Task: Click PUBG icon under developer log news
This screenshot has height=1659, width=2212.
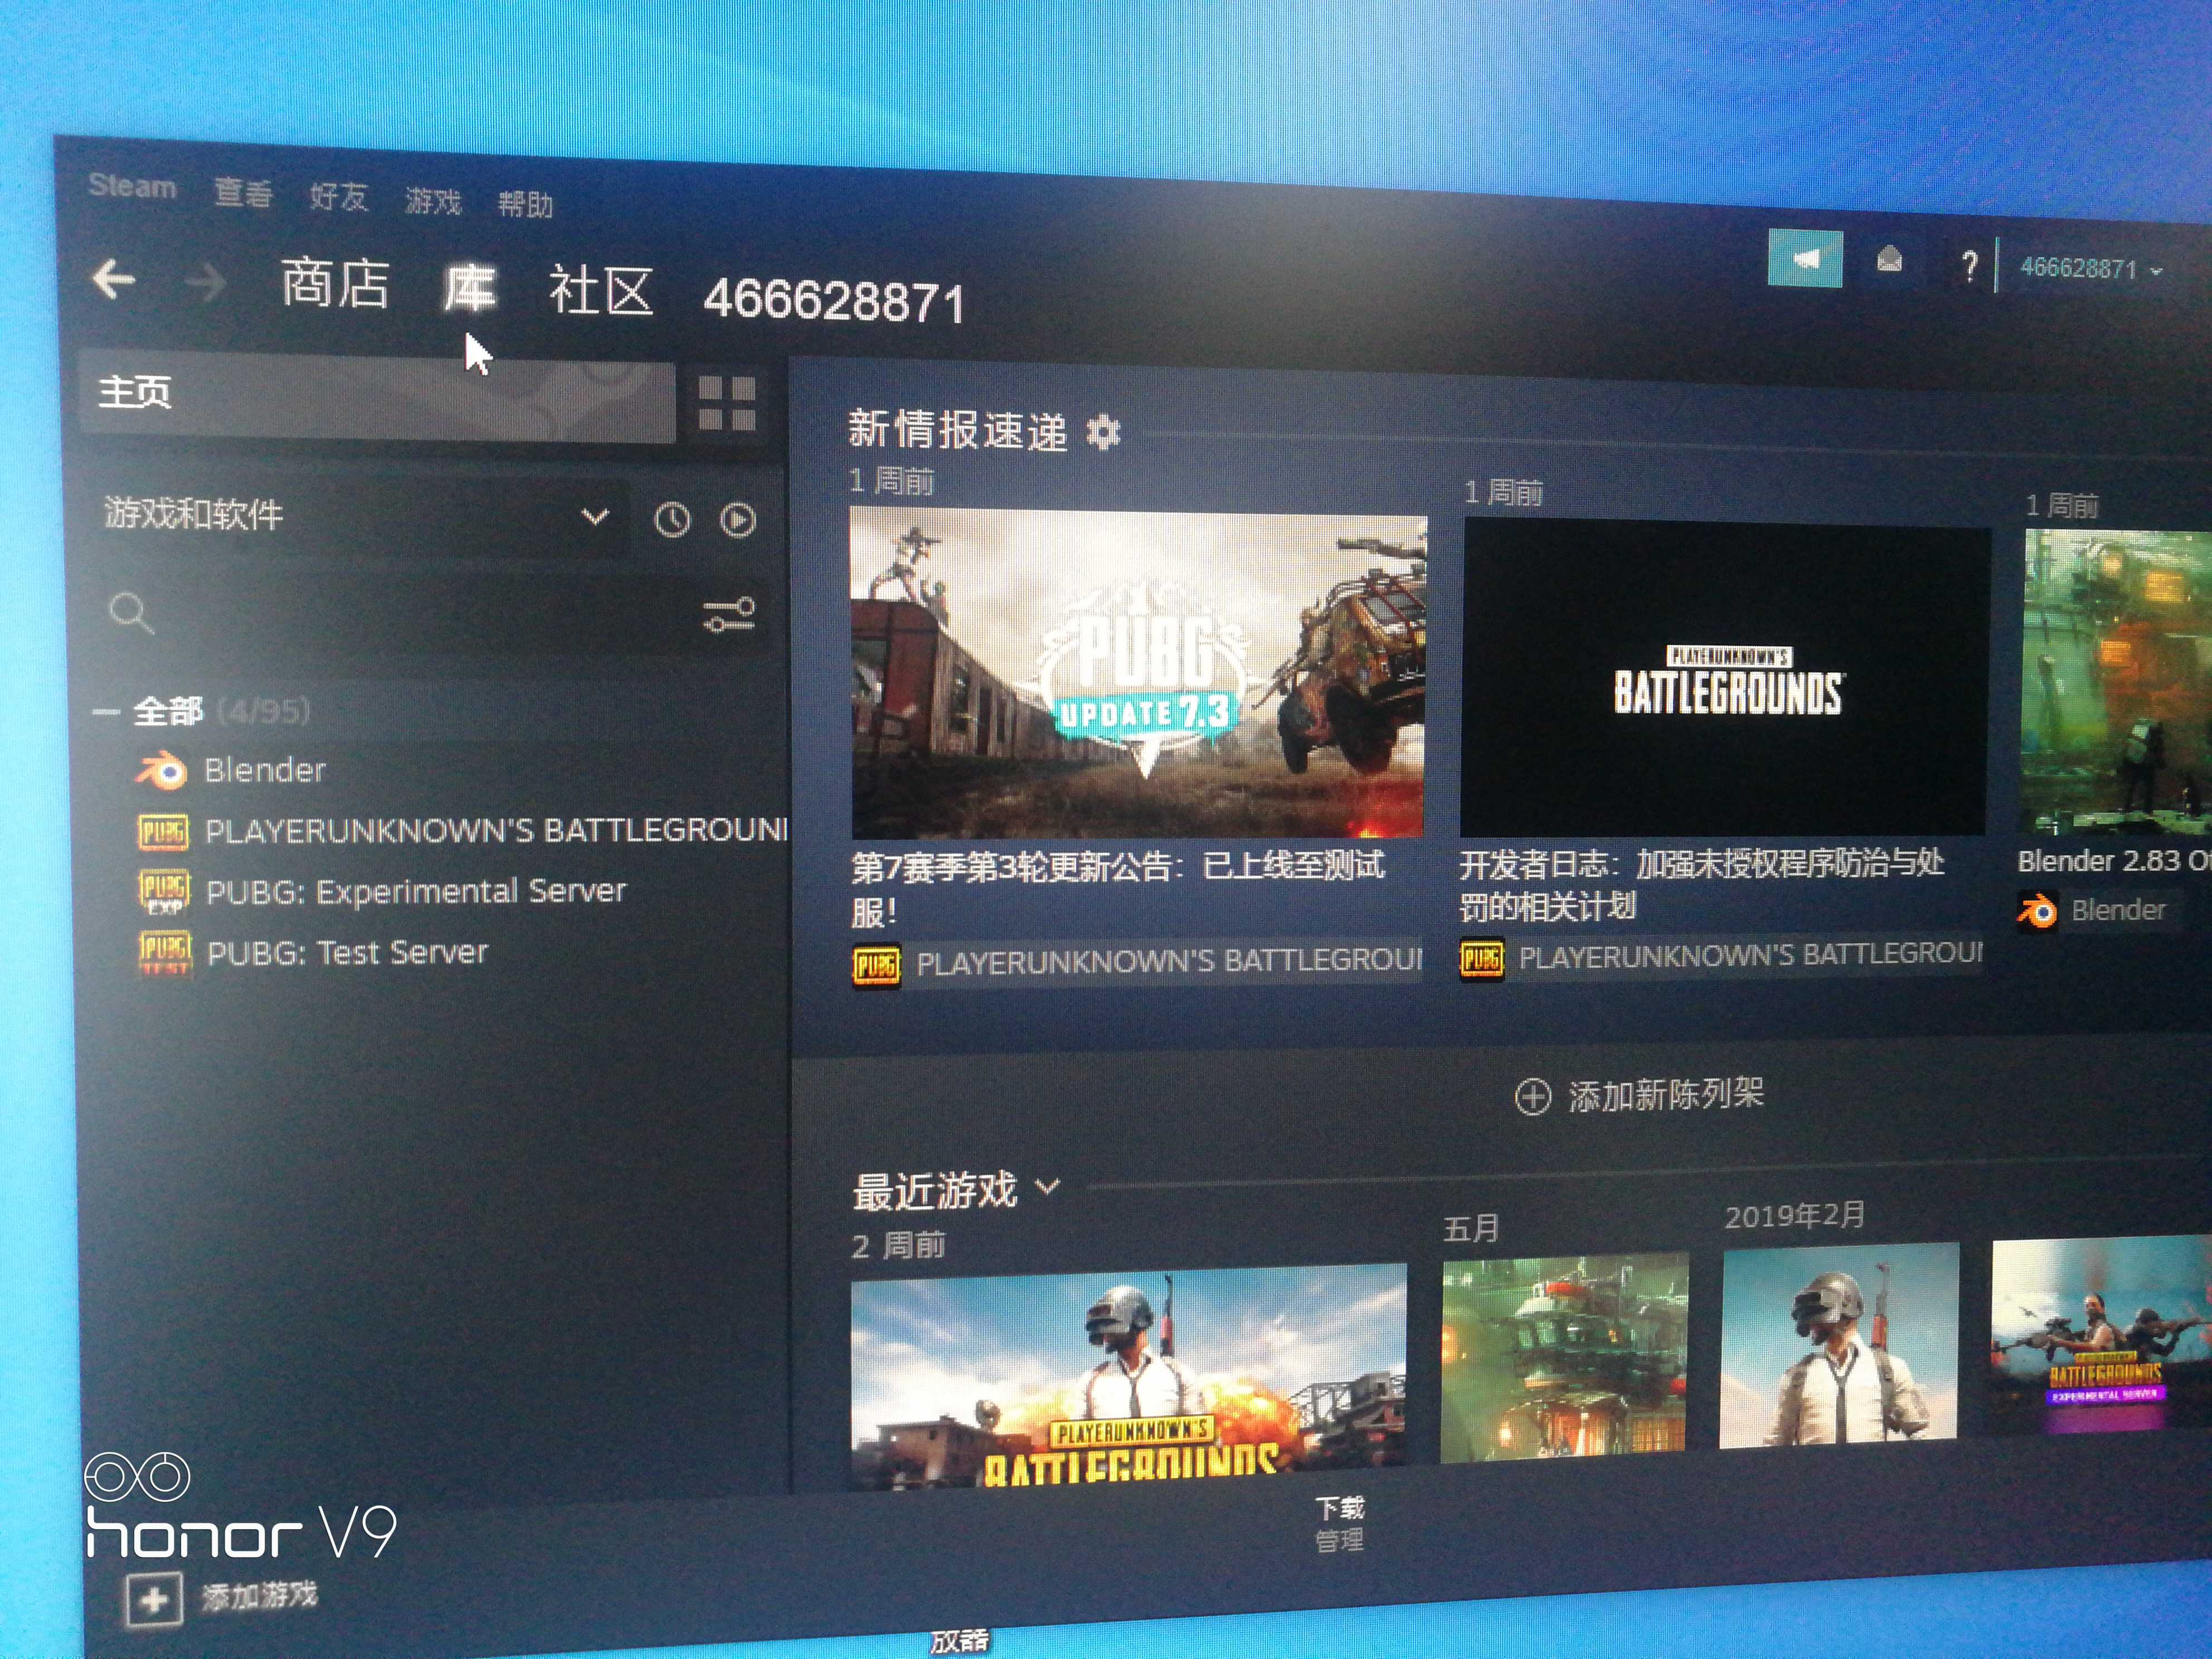Action: pyautogui.click(x=1482, y=959)
